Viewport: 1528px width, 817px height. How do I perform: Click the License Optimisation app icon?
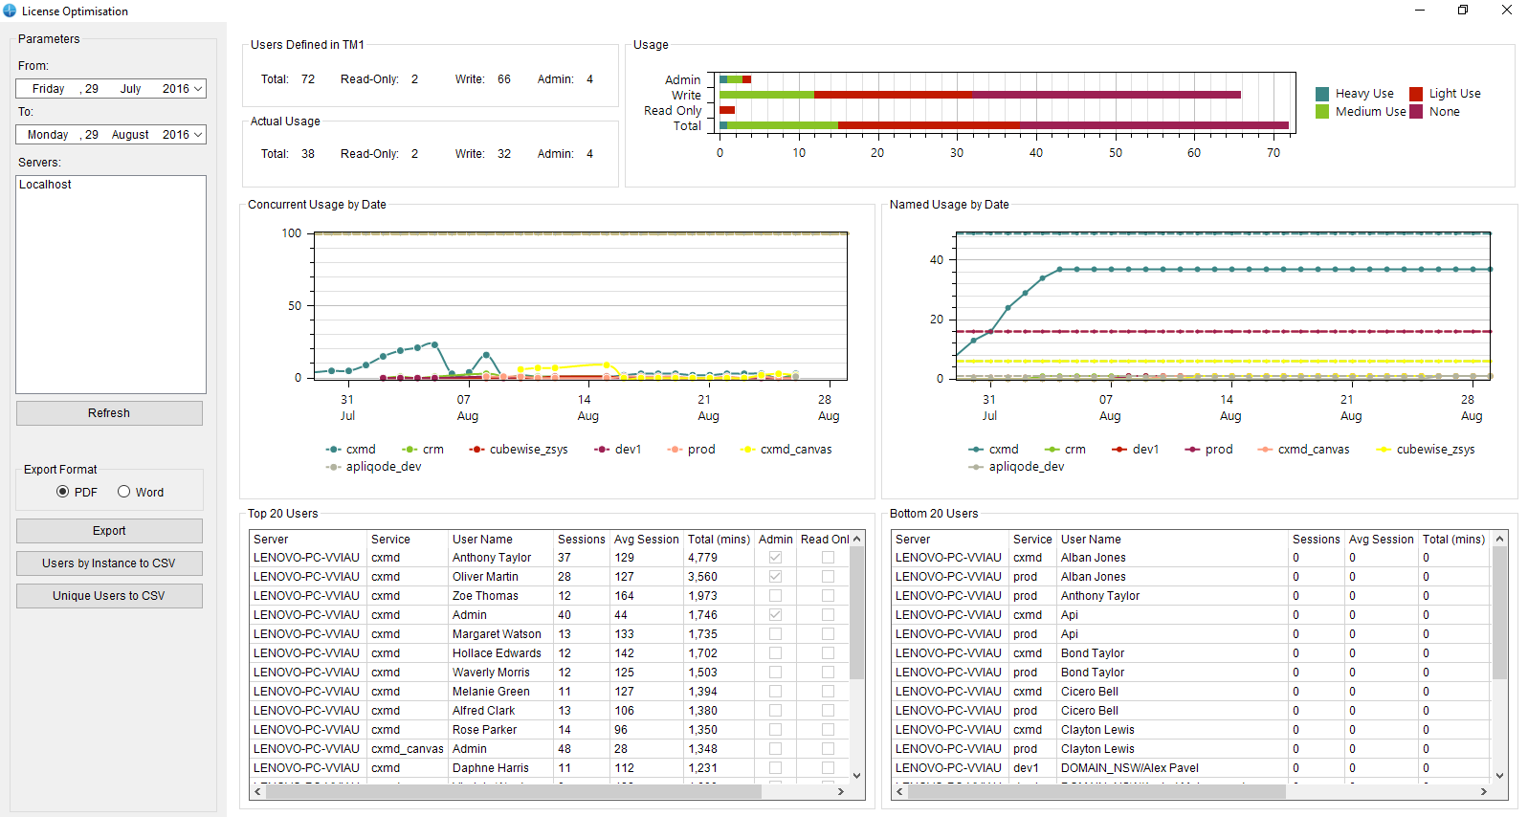click(10, 11)
